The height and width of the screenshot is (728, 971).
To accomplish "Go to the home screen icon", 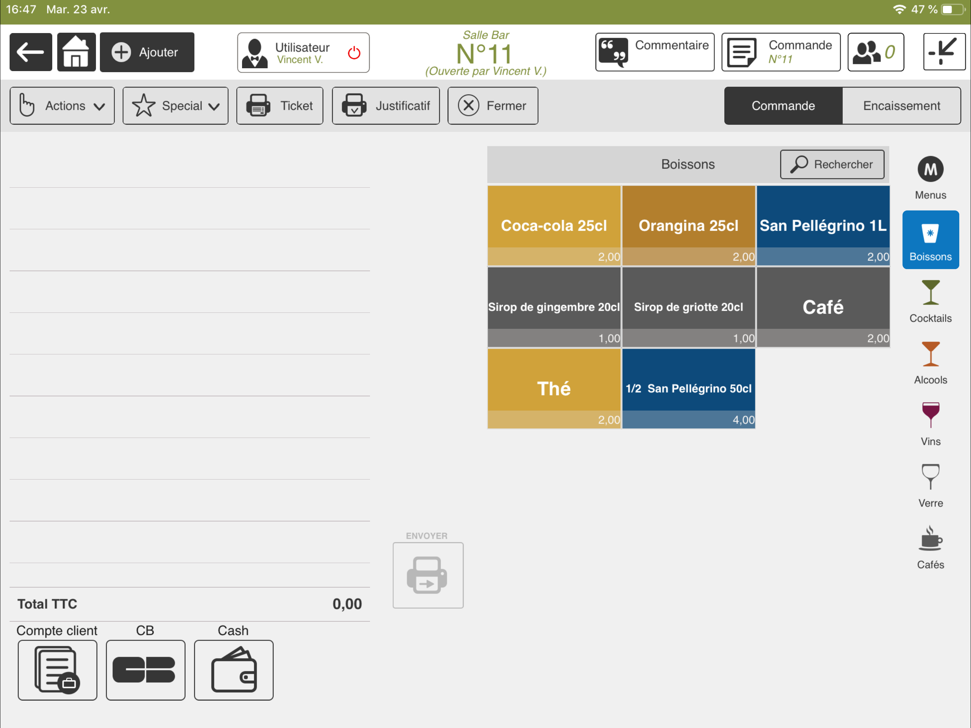I will (76, 52).
